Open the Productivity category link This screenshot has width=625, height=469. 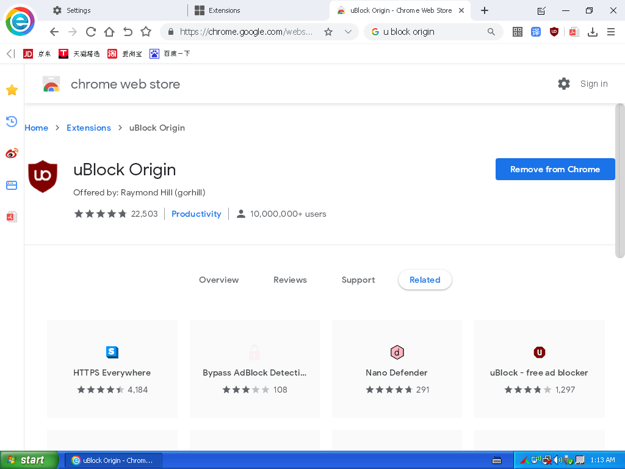196,214
